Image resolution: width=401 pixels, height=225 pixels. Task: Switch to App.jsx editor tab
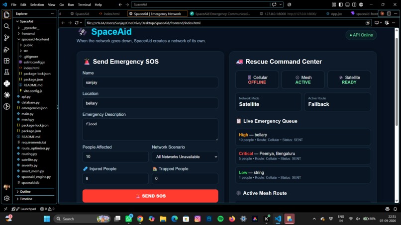pos(334,14)
